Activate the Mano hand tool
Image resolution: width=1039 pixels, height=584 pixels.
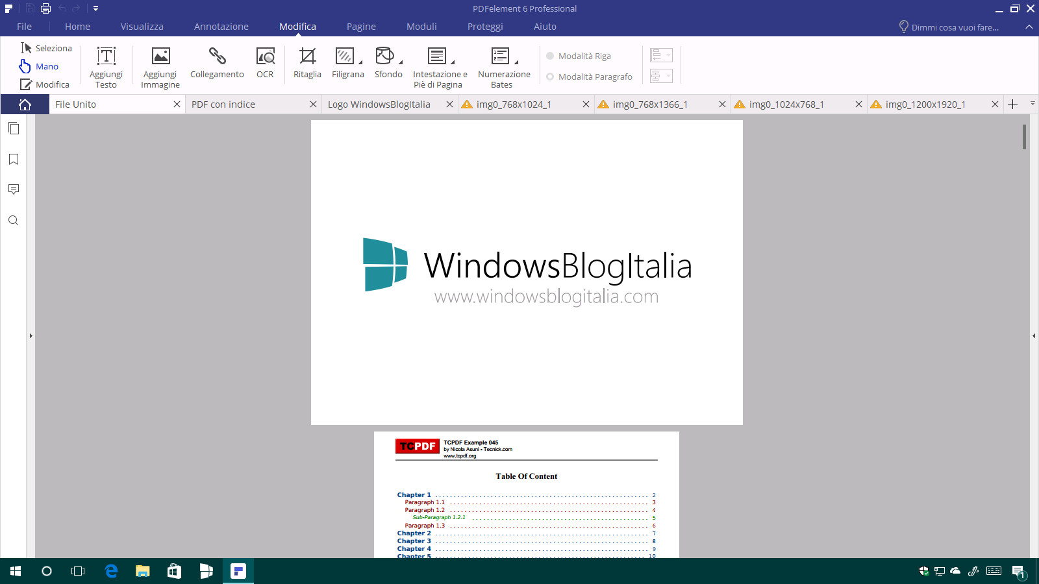[x=39, y=66]
